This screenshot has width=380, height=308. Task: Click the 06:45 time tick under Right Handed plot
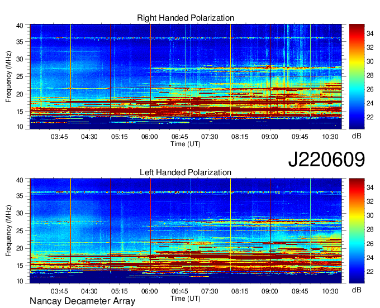179,137
